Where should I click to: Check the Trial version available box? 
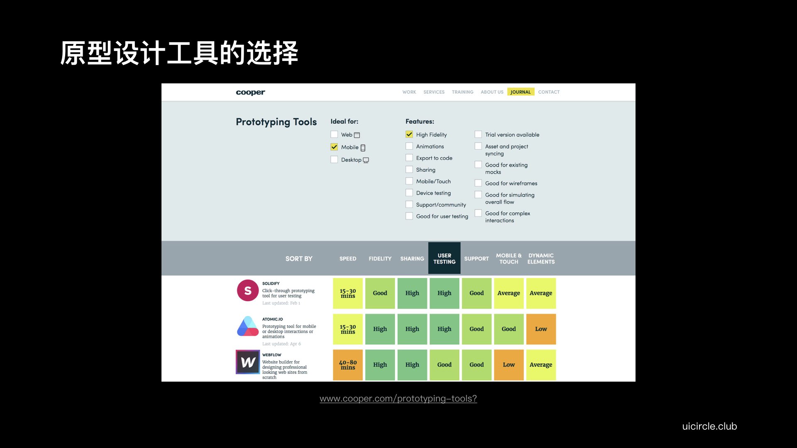(x=478, y=134)
